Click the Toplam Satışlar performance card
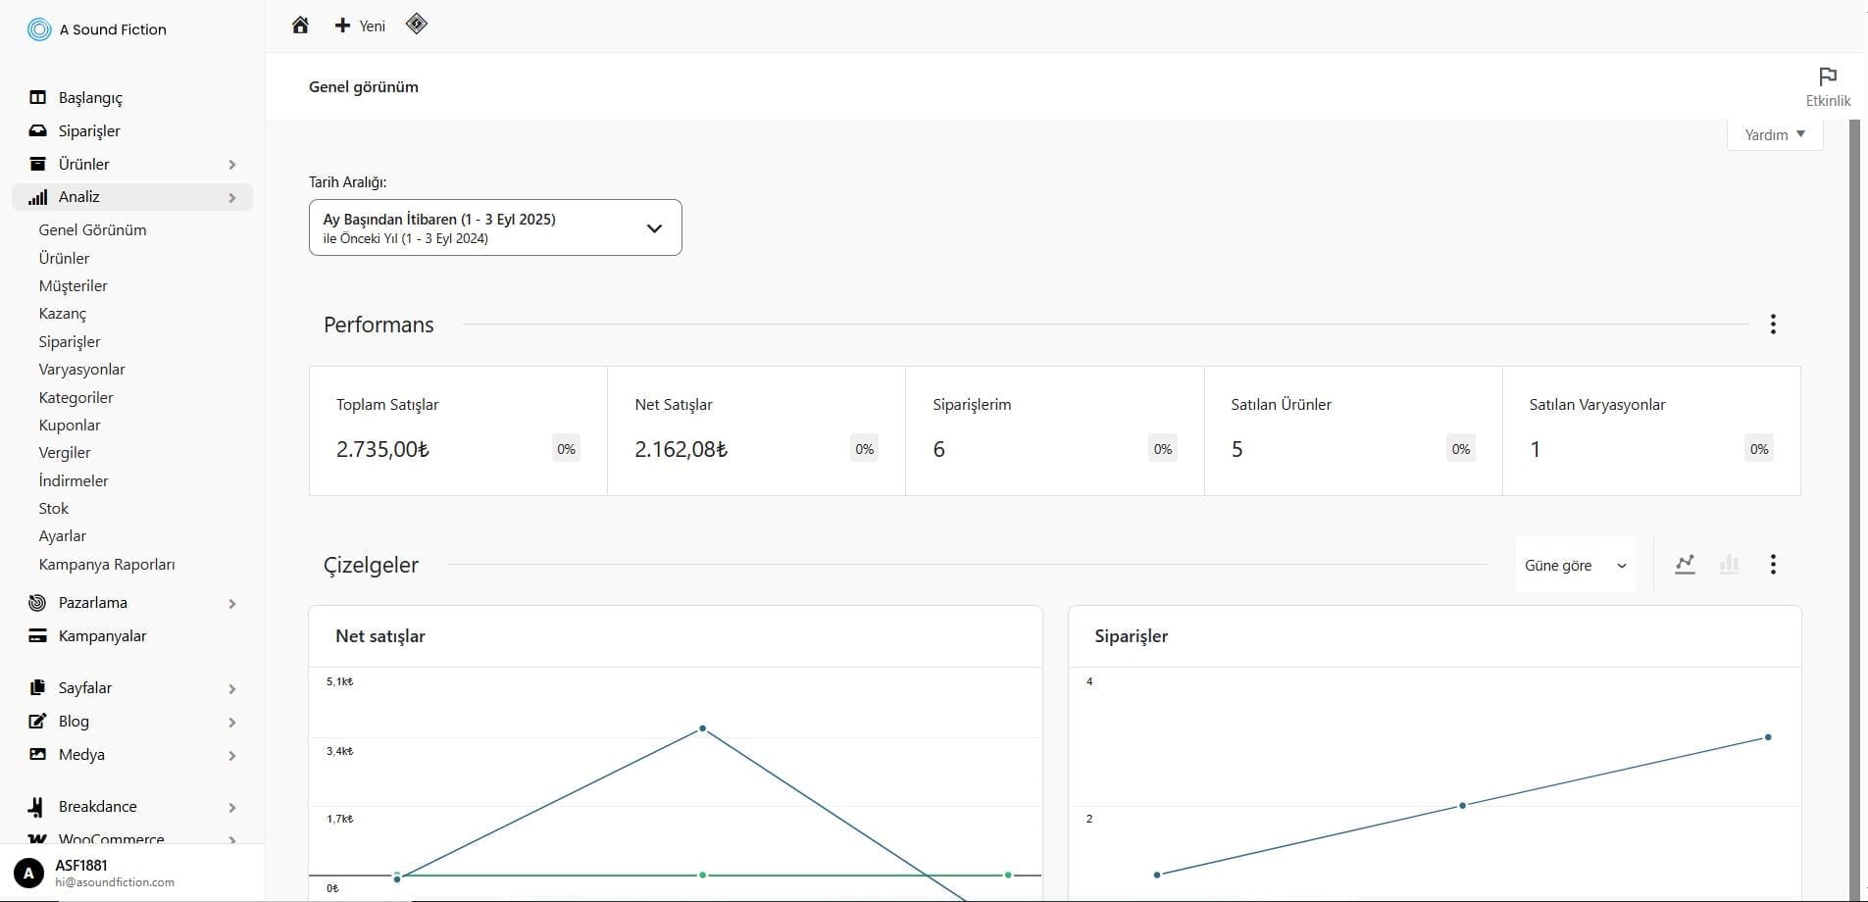1868x902 pixels. [x=458, y=430]
